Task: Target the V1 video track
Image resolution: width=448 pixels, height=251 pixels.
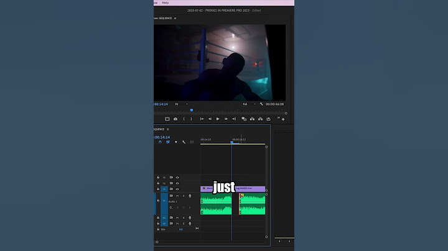Action: (x=164, y=189)
